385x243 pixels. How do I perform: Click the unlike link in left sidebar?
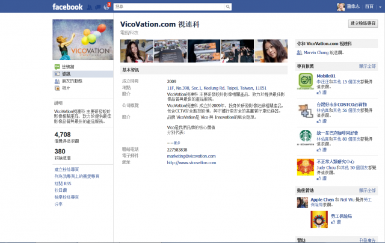point(61,190)
